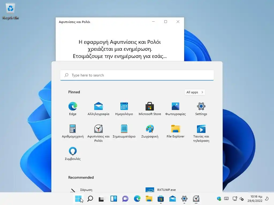Minimize the Αφυπνίσεις και Ρολόι window
This screenshot has height=205, width=274.
tap(153, 22)
